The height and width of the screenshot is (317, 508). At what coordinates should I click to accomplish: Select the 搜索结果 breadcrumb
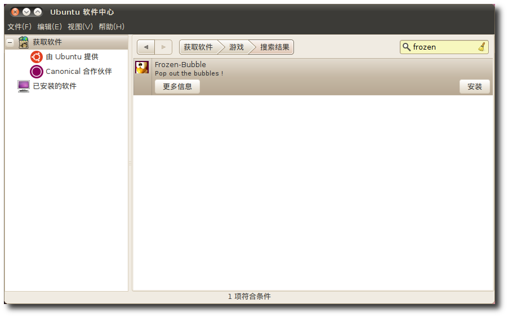pyautogui.click(x=274, y=47)
